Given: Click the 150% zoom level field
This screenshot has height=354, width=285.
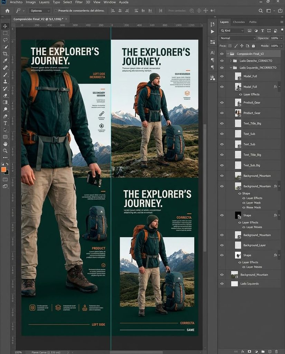Looking at the screenshot, I should [19, 352].
